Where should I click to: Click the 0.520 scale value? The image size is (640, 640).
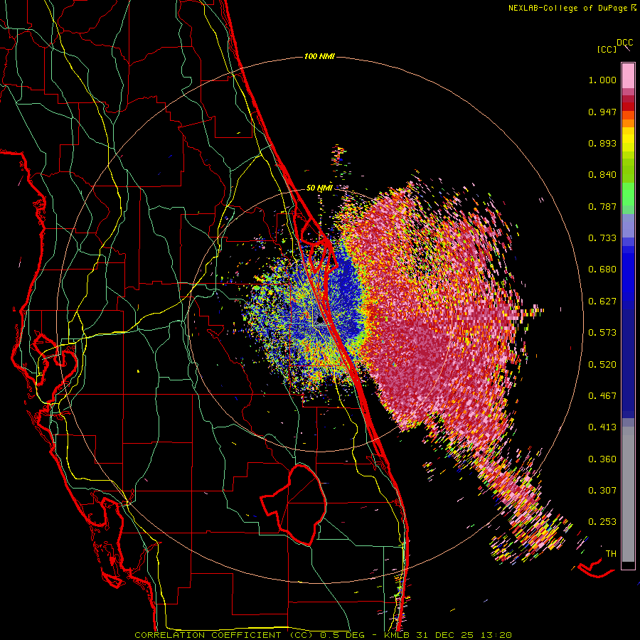coord(602,365)
